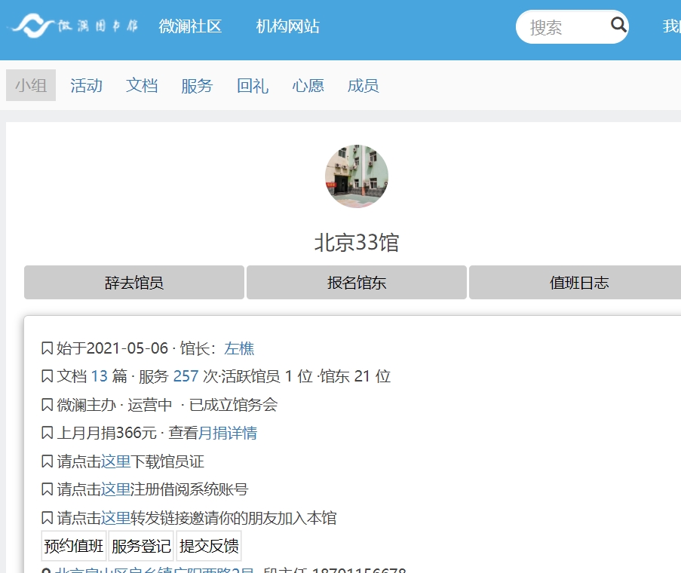View the 成员 tab
Image resolution: width=681 pixels, height=573 pixels.
click(x=363, y=86)
